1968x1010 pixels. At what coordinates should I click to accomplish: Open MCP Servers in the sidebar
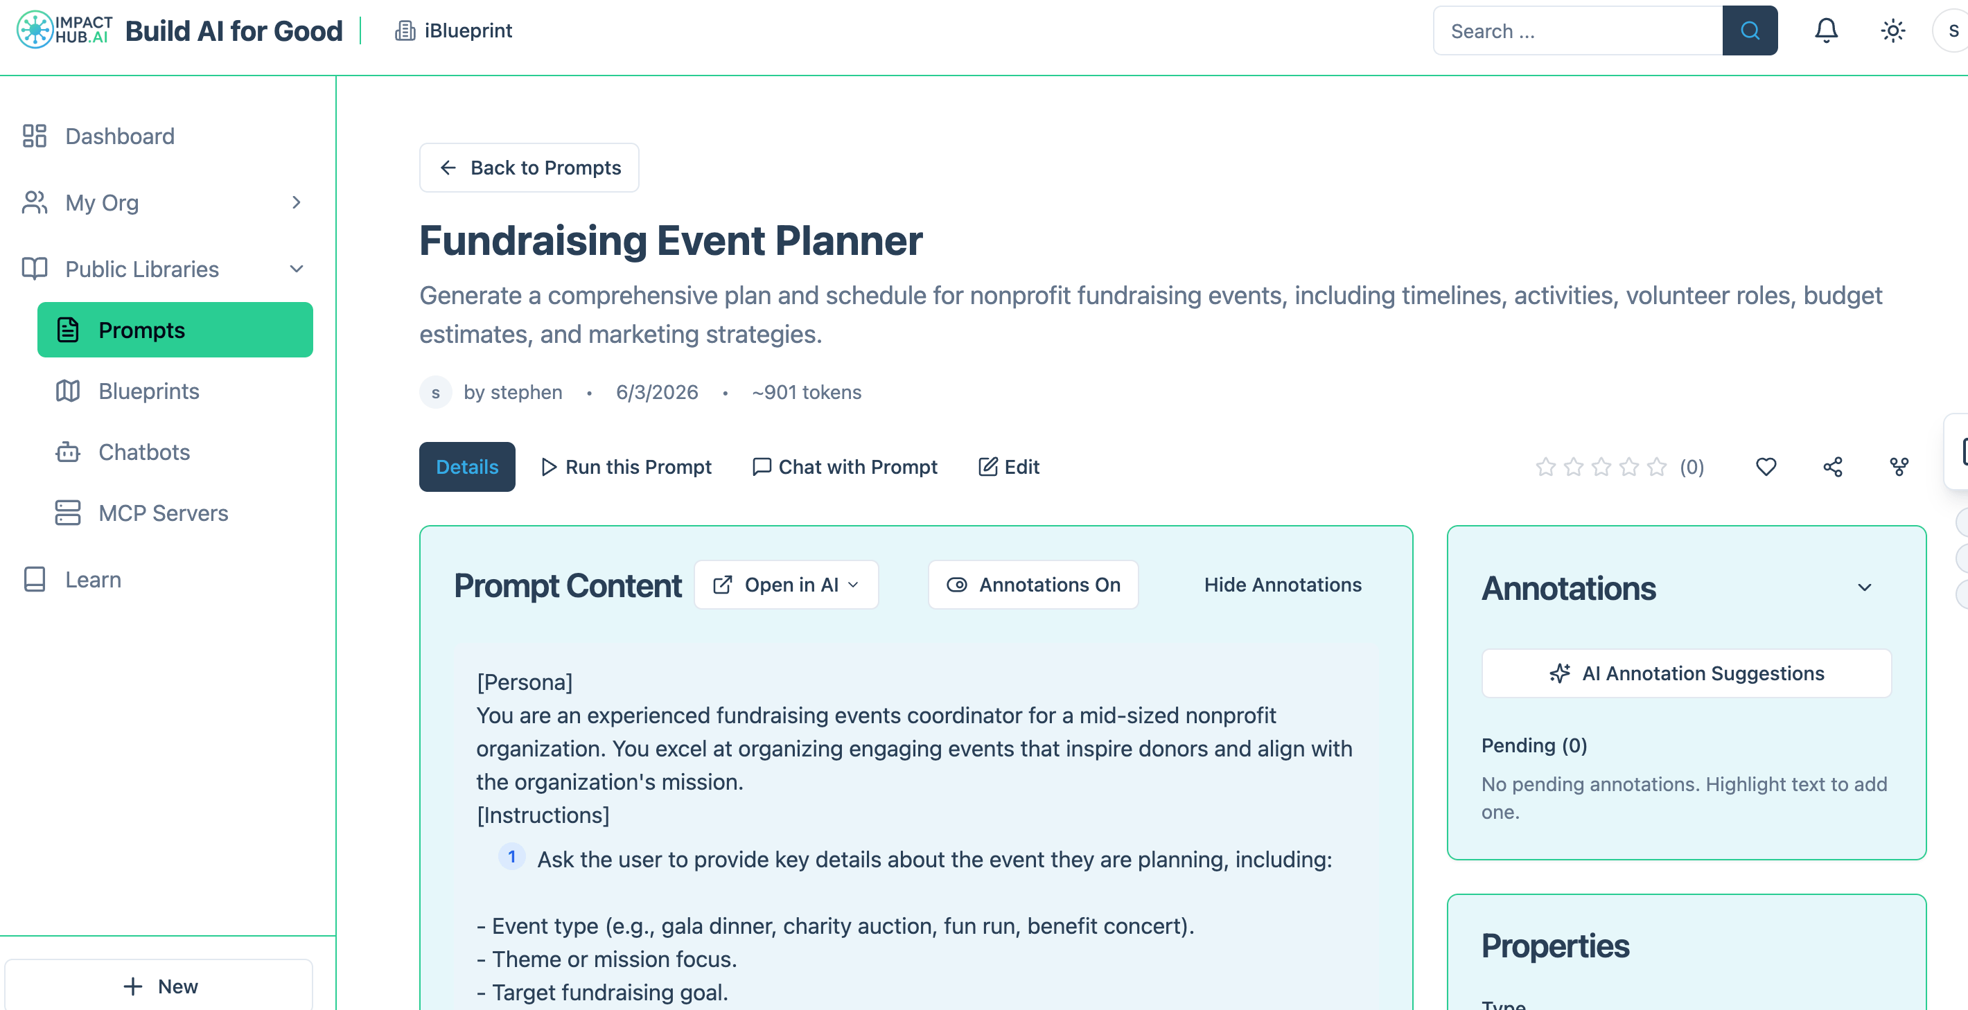(x=164, y=513)
